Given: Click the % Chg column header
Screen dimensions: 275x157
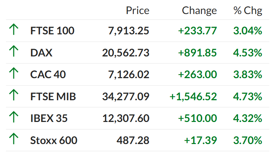Looking at the screenshot, I should tap(248, 11).
